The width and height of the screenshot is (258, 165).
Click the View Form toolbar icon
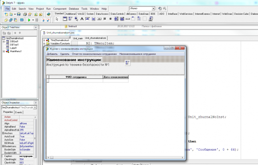coord(11,20)
